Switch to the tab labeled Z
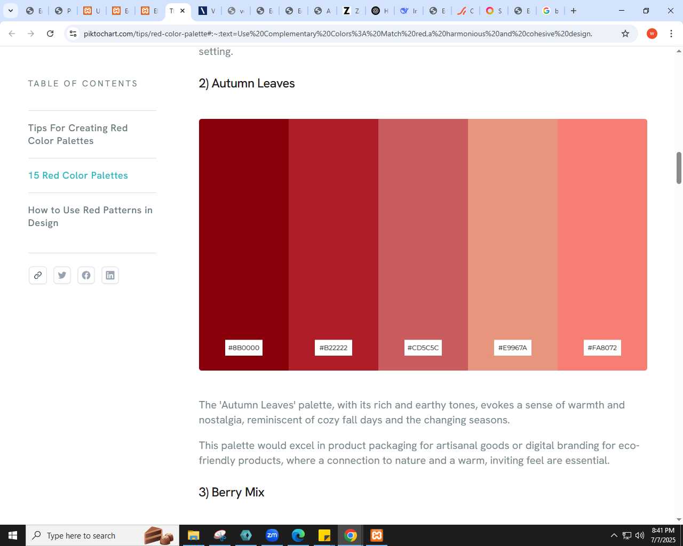683x546 pixels. [x=351, y=11]
